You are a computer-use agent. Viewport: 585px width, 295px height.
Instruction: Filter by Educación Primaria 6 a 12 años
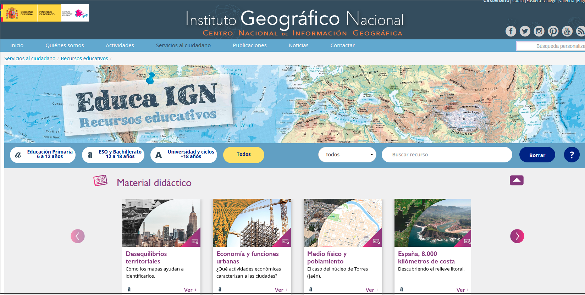pos(43,155)
